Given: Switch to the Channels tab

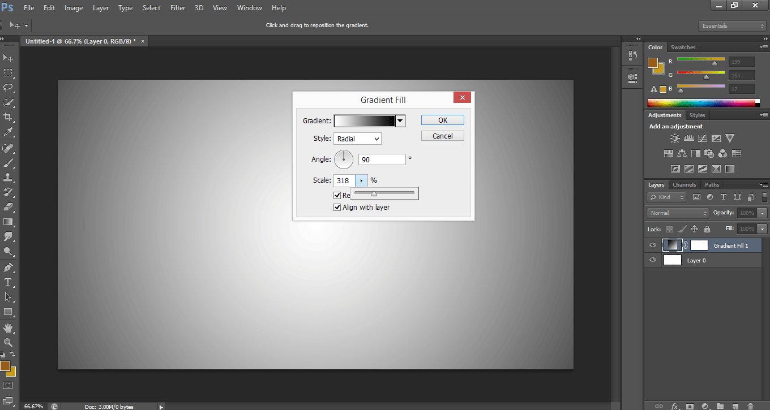Looking at the screenshot, I should pos(684,185).
